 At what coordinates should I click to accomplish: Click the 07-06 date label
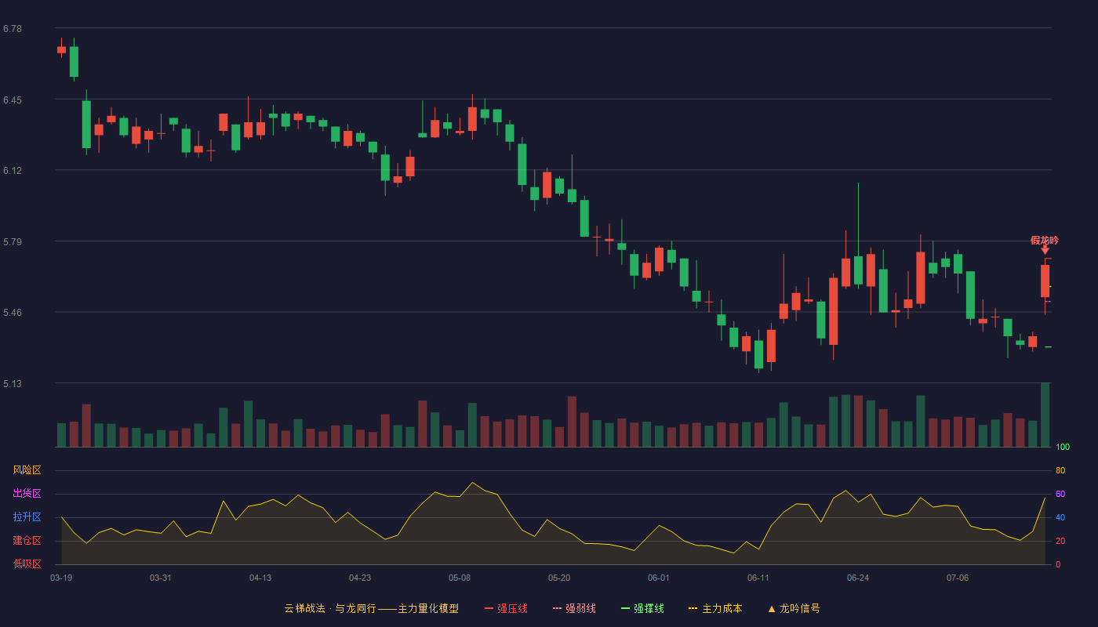click(x=958, y=578)
